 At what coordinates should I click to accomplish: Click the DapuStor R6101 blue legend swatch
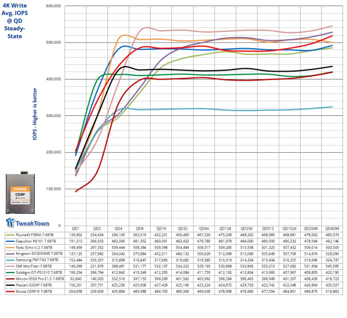click(10, 241)
